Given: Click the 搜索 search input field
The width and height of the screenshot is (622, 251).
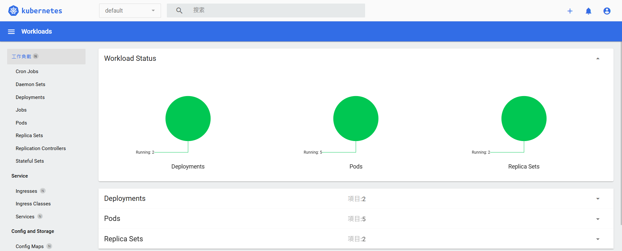Looking at the screenshot, I should tap(266, 10).
